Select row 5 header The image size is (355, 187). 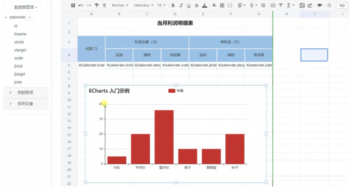pyautogui.click(x=69, y=65)
